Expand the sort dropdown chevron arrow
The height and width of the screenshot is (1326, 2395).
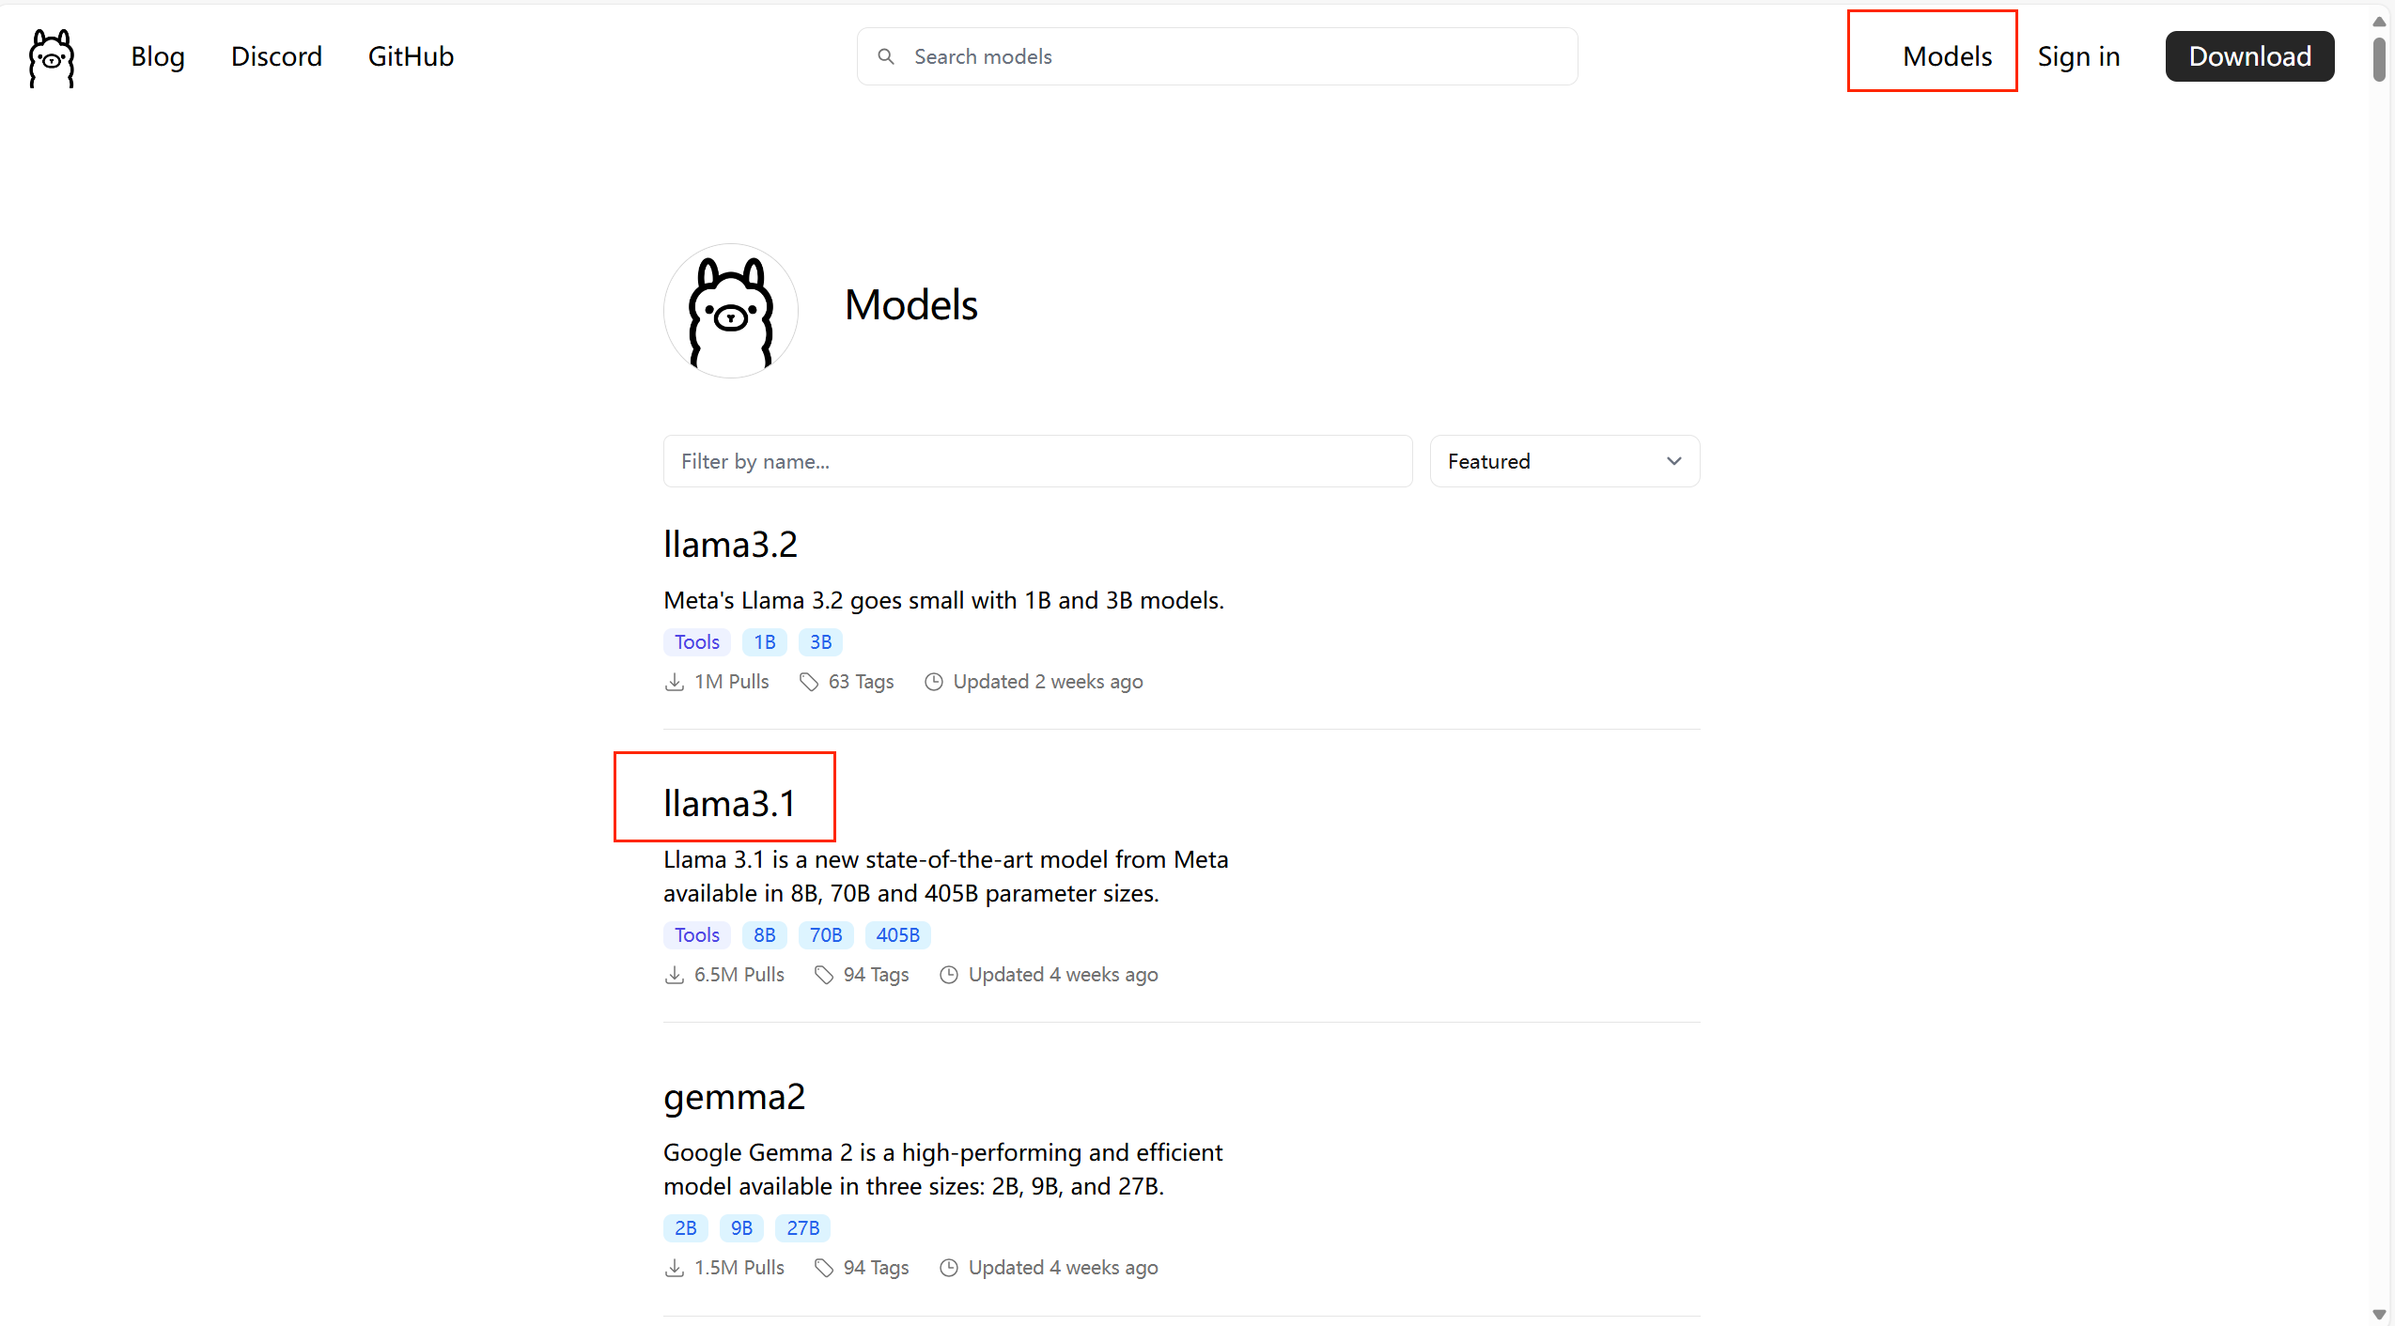(x=1673, y=461)
